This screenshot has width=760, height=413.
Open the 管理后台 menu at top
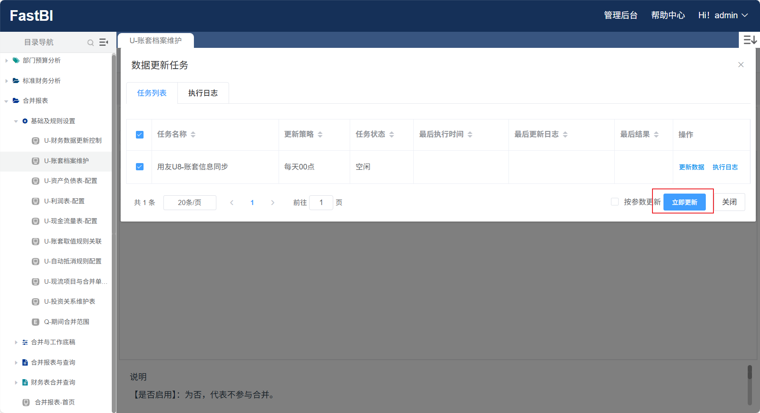(x=620, y=15)
